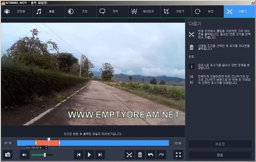
Task: Play the video preview
Action: point(89,155)
